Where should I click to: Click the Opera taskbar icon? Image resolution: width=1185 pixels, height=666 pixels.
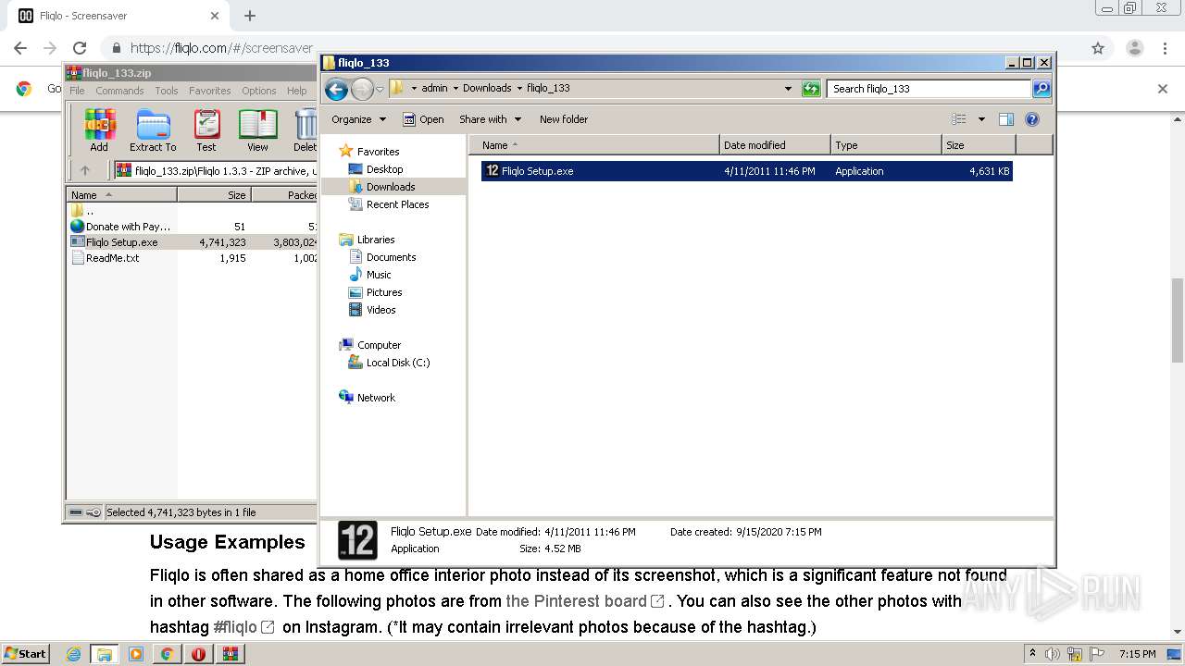[198, 654]
